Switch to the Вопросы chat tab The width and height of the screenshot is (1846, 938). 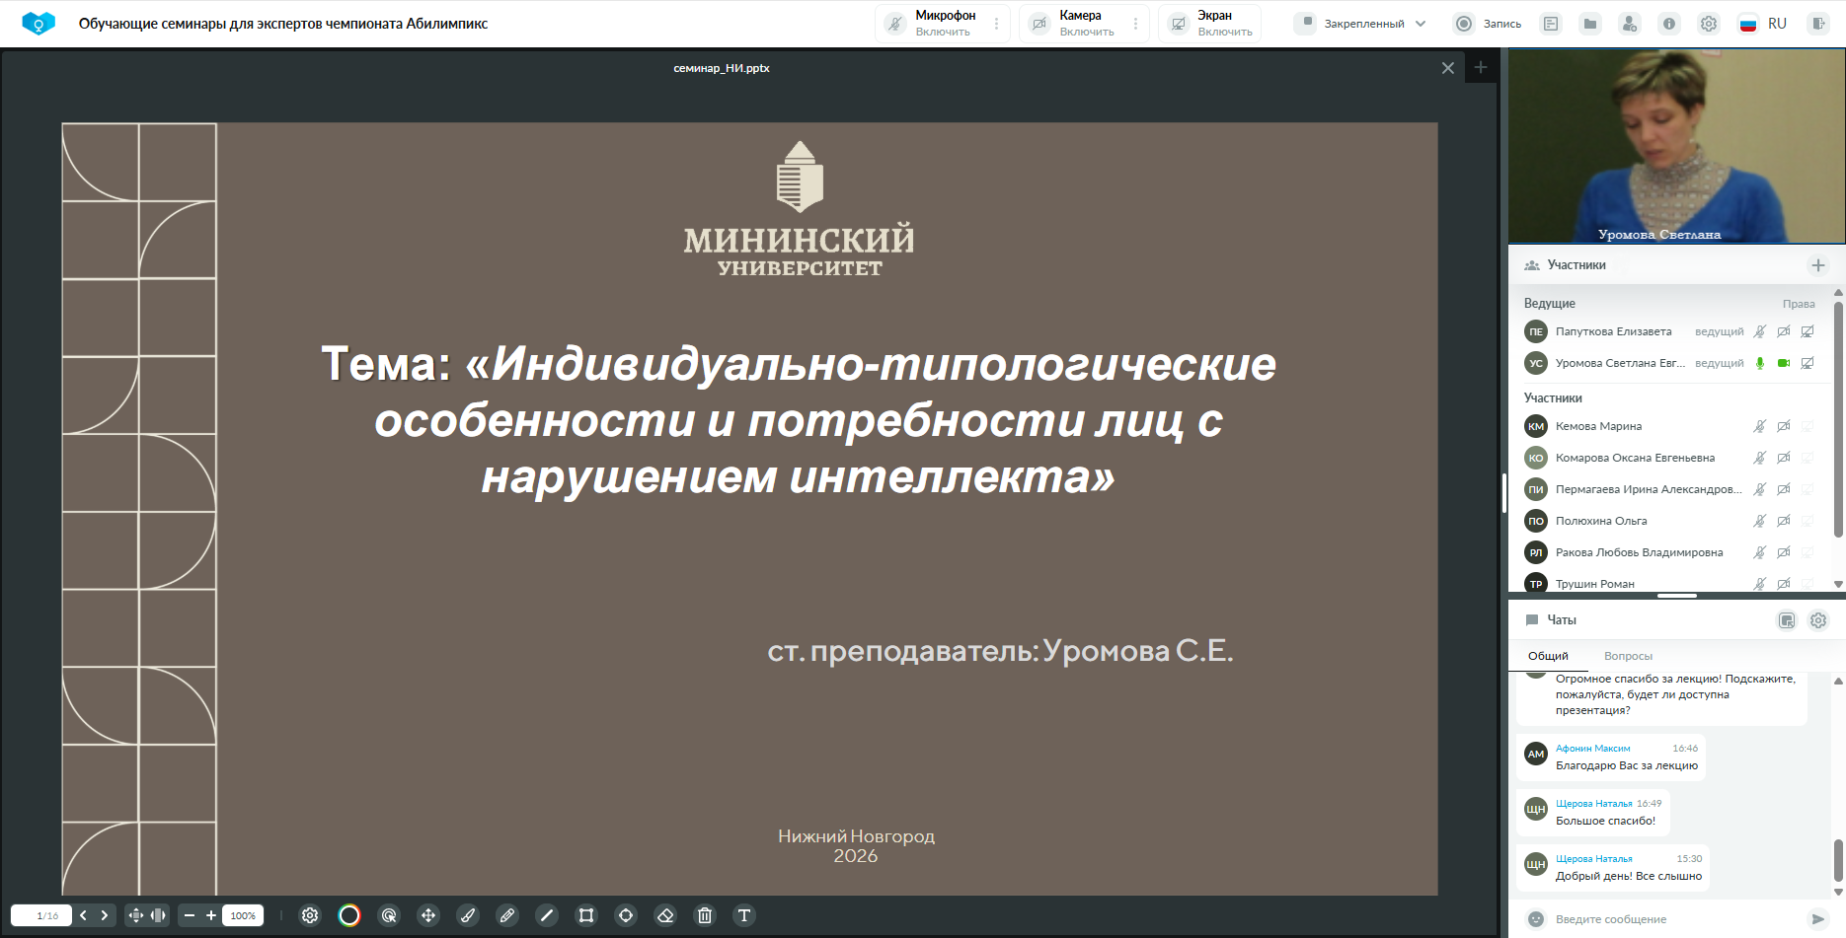(1628, 656)
